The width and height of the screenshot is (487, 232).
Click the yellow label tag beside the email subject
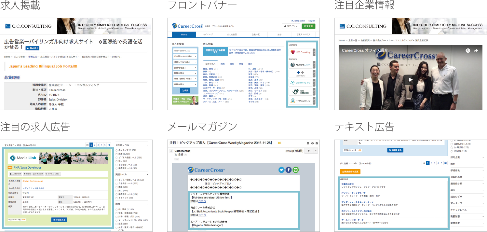tap(279, 143)
